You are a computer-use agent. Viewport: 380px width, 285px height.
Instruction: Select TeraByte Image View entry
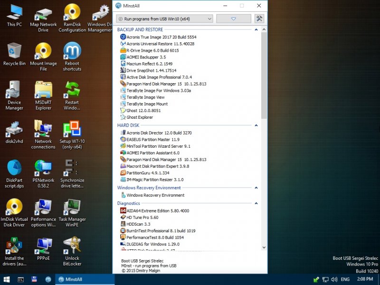pos(142,97)
